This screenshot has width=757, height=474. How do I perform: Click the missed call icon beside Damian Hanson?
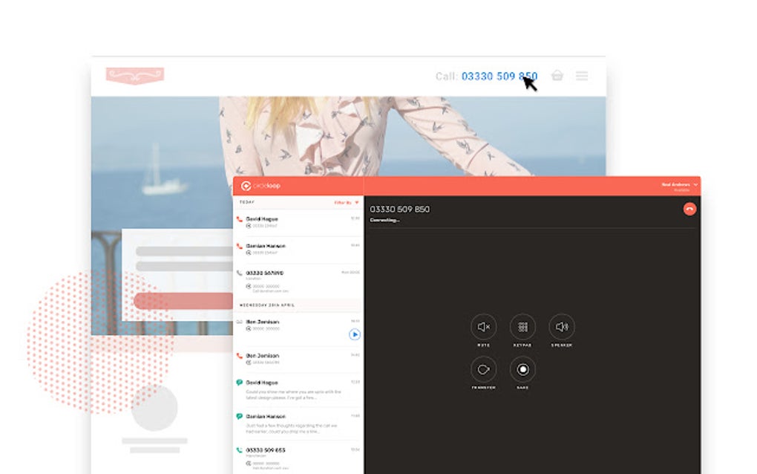click(241, 246)
